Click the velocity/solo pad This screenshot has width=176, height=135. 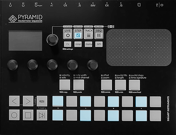[x=65, y=85]
